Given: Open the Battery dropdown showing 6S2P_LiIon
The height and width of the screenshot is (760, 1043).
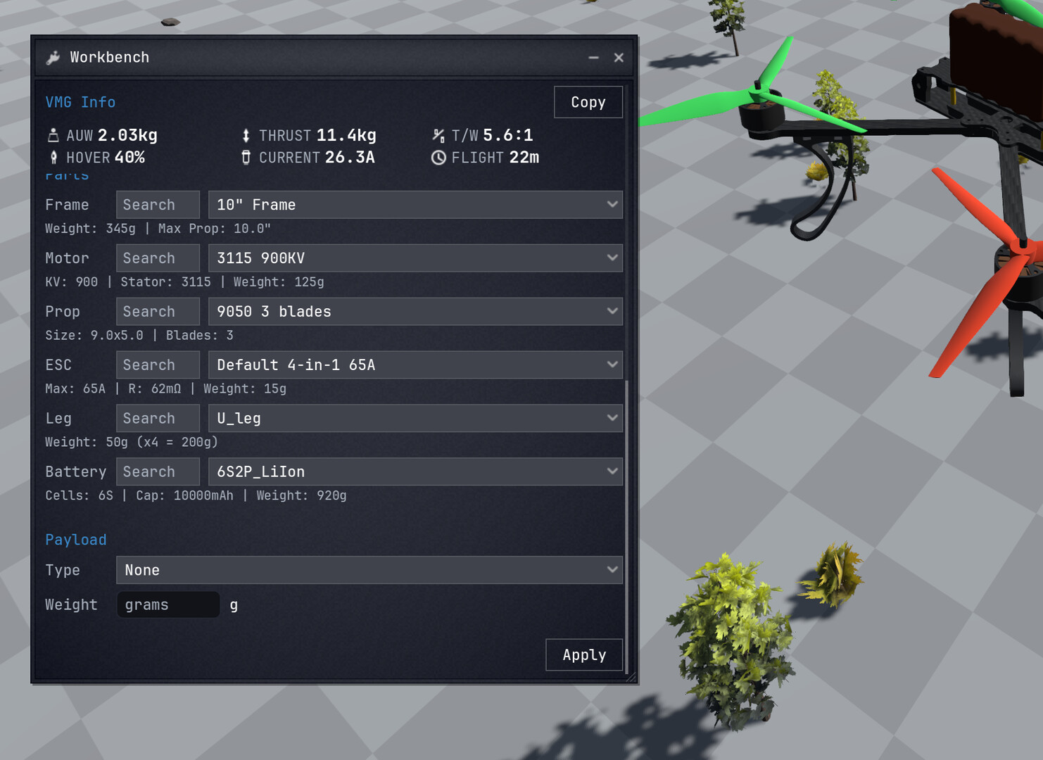Looking at the screenshot, I should coord(415,471).
